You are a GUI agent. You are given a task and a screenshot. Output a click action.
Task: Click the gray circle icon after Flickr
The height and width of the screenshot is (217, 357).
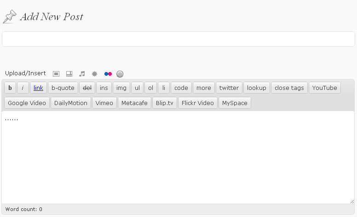120,74
